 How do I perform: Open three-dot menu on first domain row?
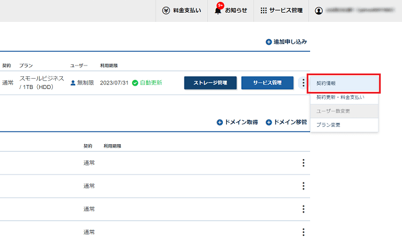pyautogui.click(x=303, y=163)
